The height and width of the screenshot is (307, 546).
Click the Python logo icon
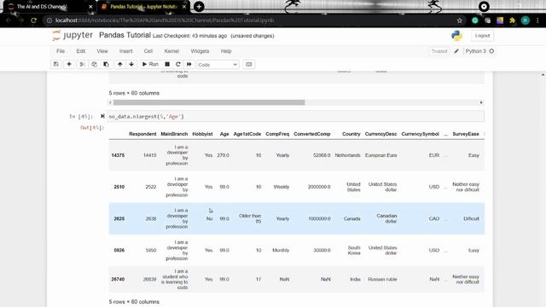(x=456, y=36)
